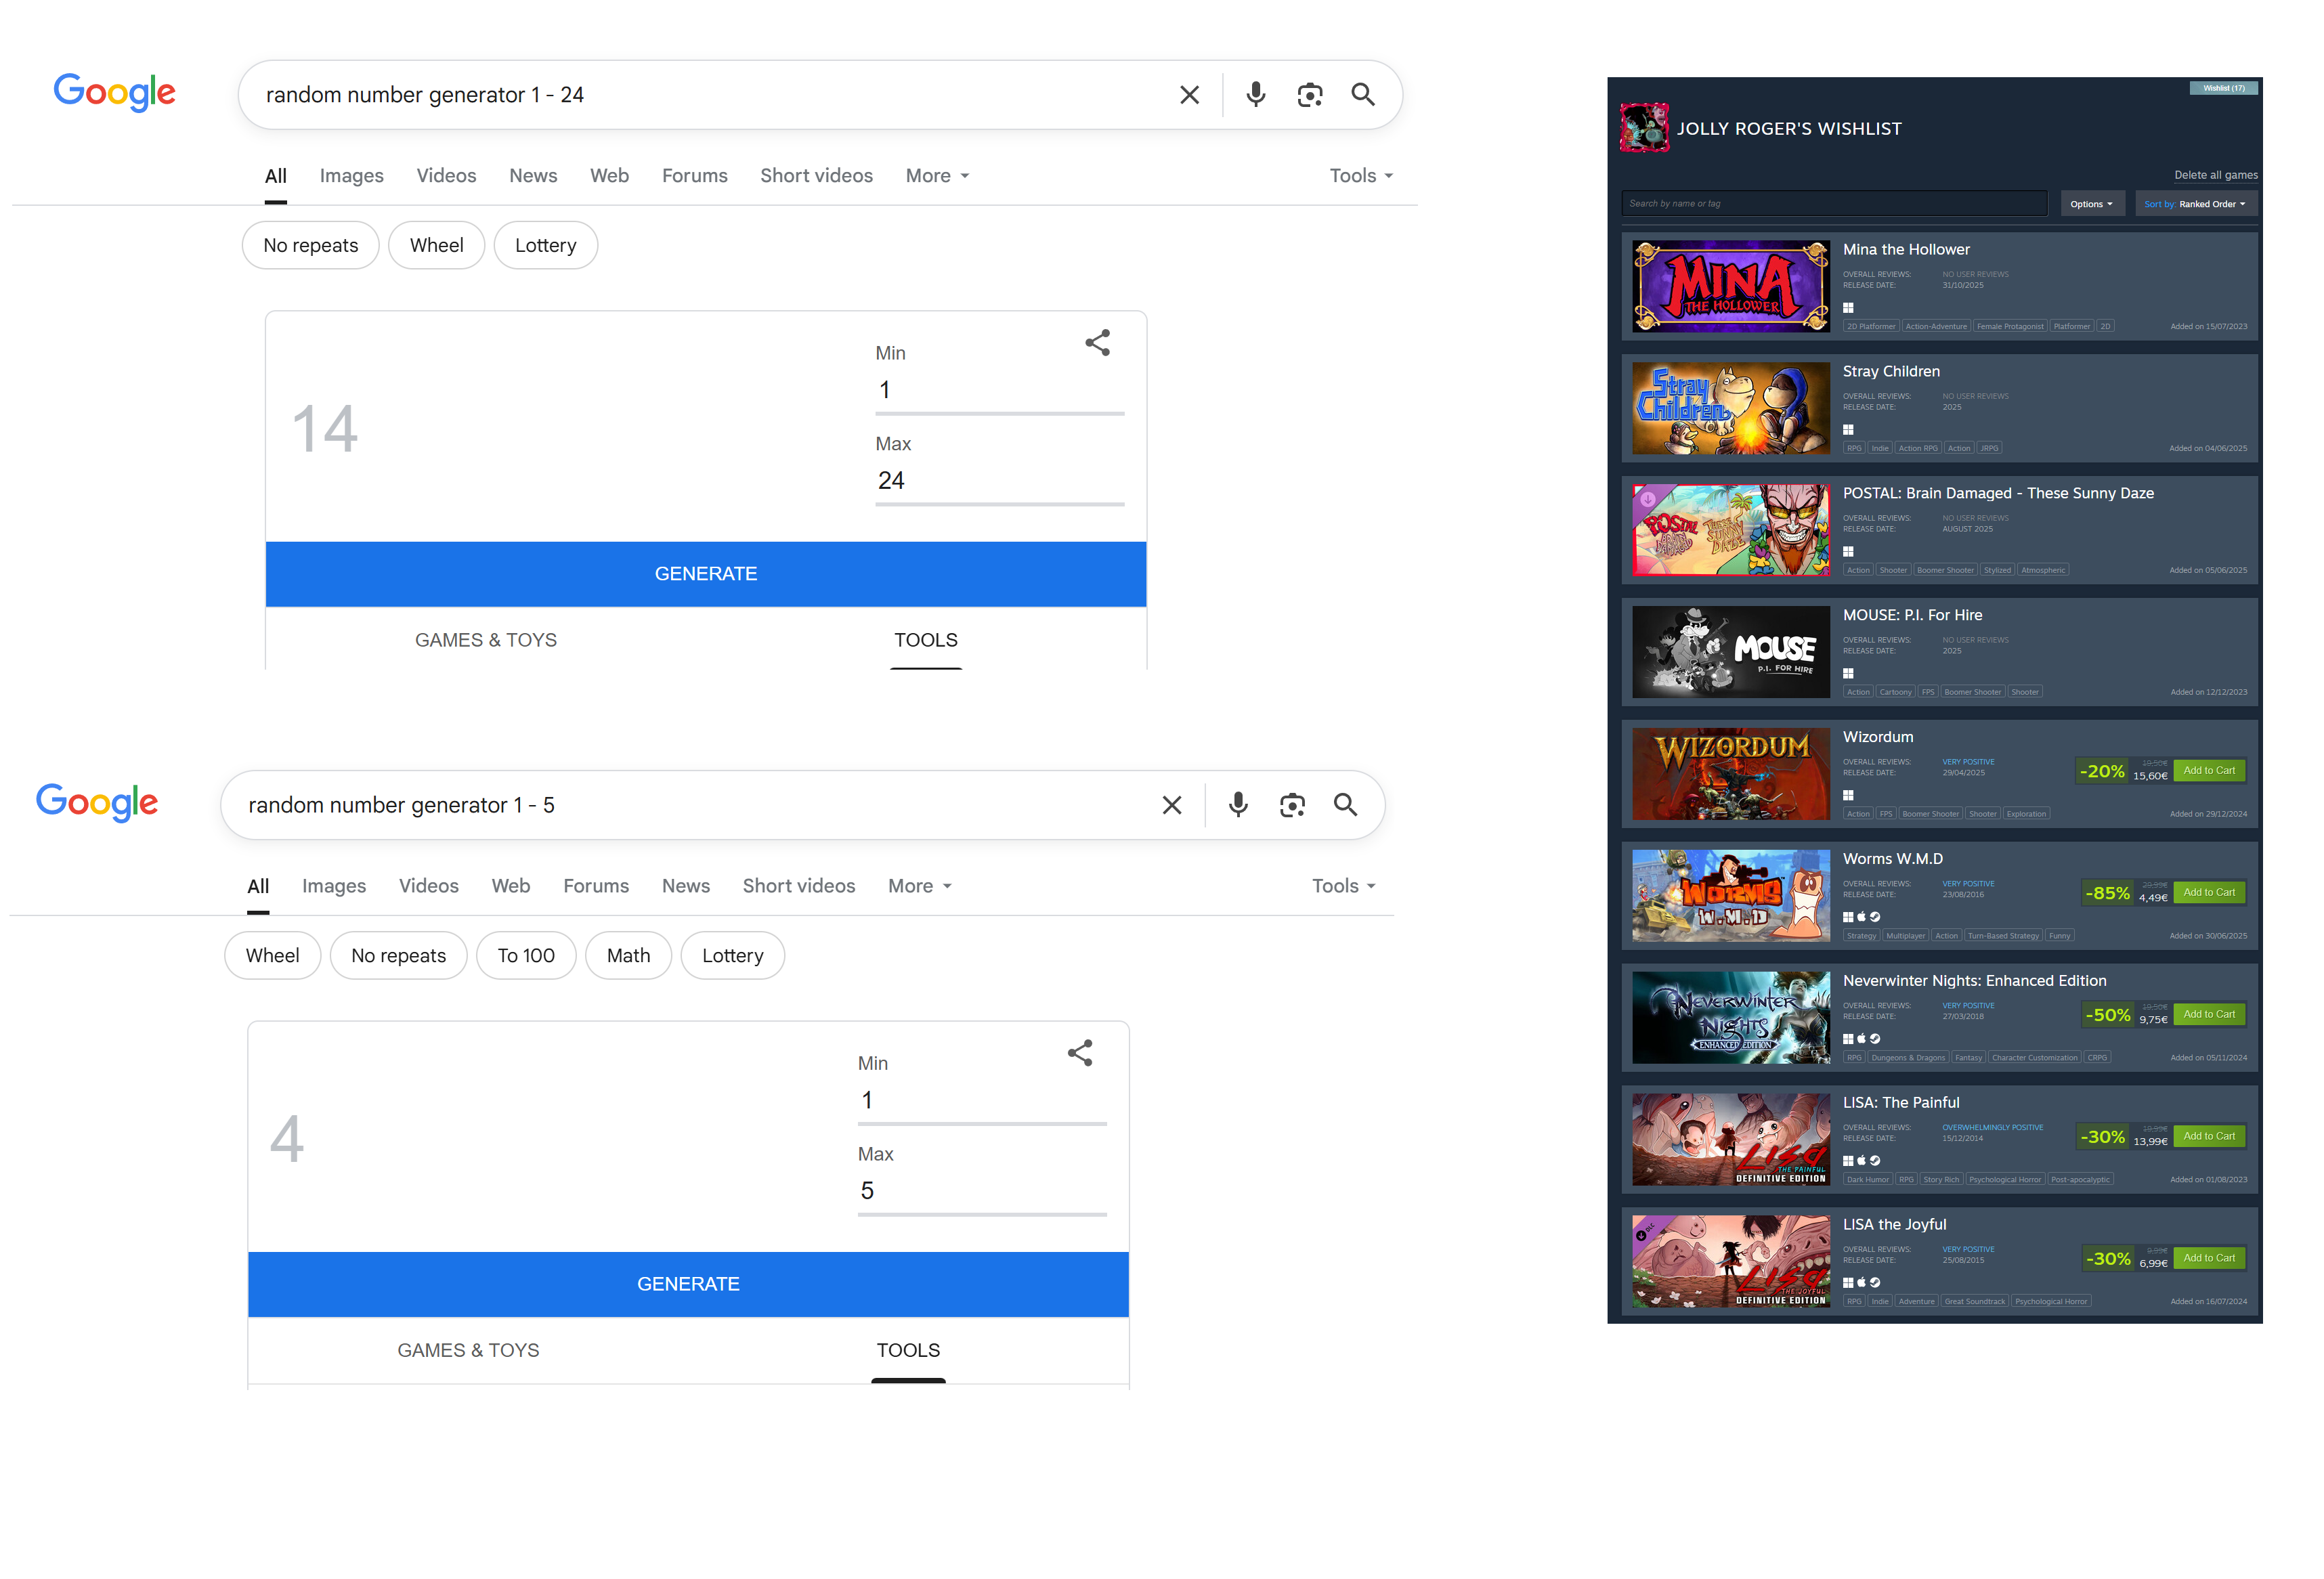
Task: Click the magnifier search icon for 1 - 24 query
Action: 1363,95
